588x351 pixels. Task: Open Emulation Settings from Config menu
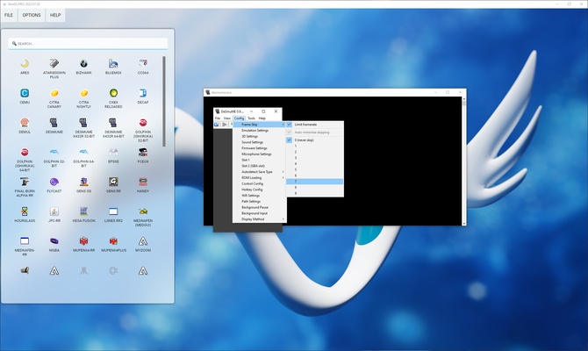tap(260, 131)
